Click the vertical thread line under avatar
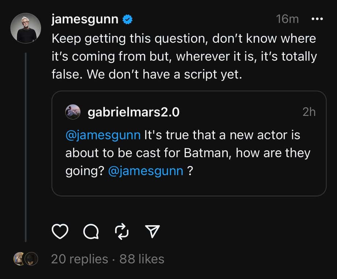 26,146
